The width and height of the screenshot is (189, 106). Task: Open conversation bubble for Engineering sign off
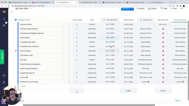pyautogui.click(x=69, y=73)
